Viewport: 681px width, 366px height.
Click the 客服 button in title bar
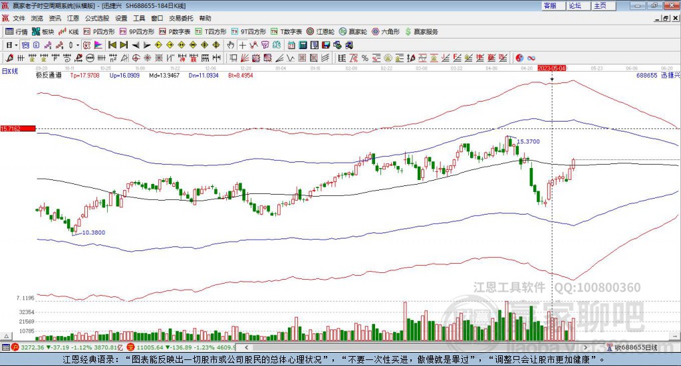(x=553, y=5)
